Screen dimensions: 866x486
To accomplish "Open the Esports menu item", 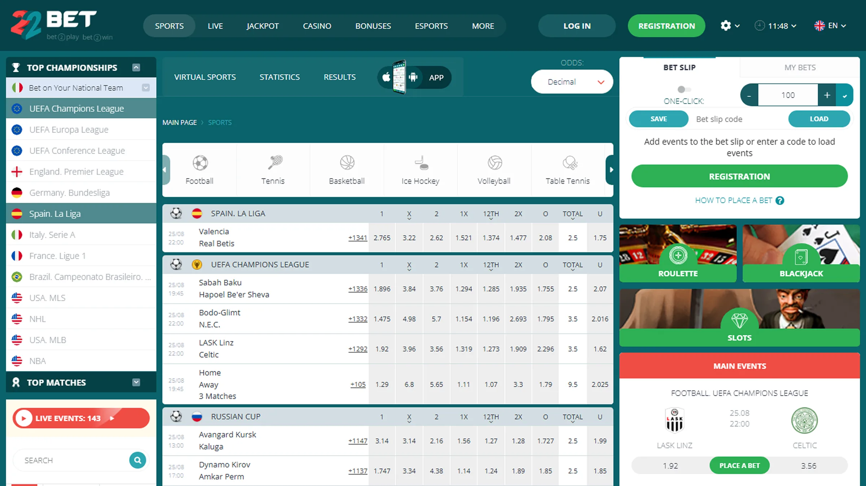I will point(431,26).
